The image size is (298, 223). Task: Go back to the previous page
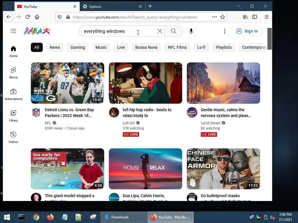point(9,17)
